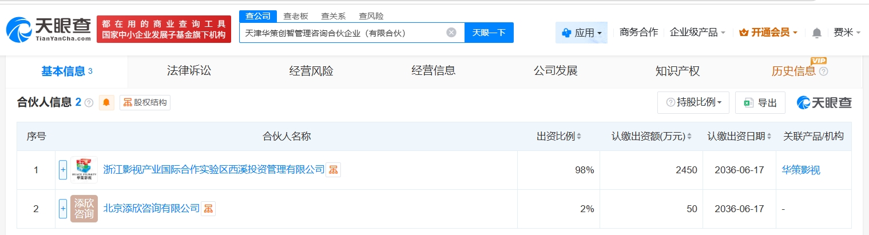Switch to the 查公司 search tab
Image resolution: width=869 pixels, height=235 pixels.
tap(258, 16)
